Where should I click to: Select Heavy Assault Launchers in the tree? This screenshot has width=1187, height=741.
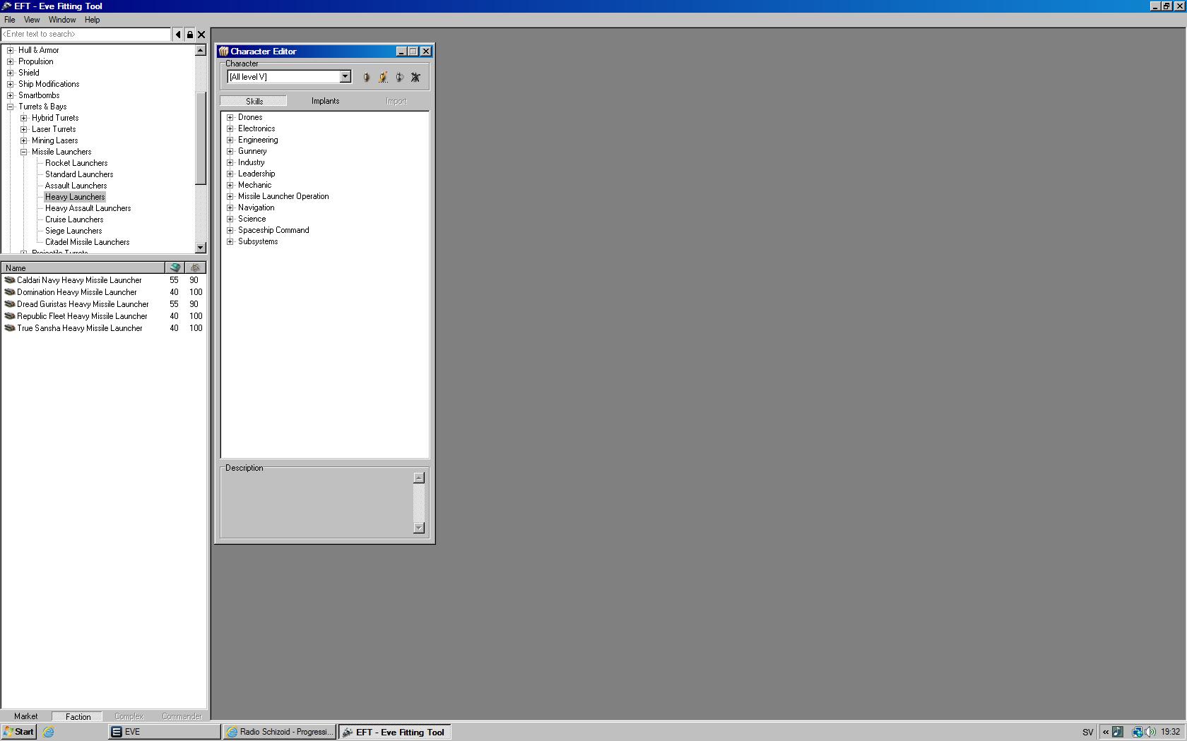point(88,208)
